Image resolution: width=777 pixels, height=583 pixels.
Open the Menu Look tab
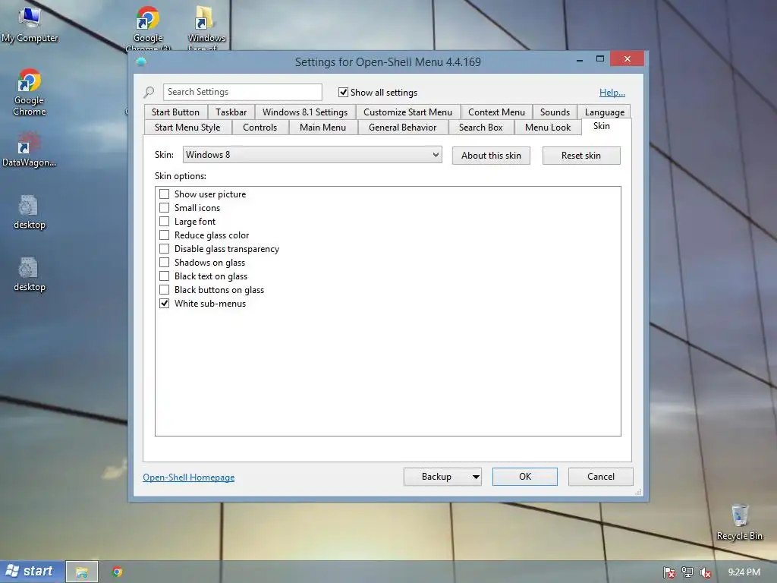click(548, 128)
